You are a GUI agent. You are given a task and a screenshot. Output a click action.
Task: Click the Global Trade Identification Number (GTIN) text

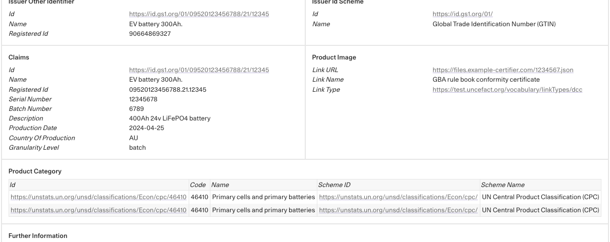point(494,24)
